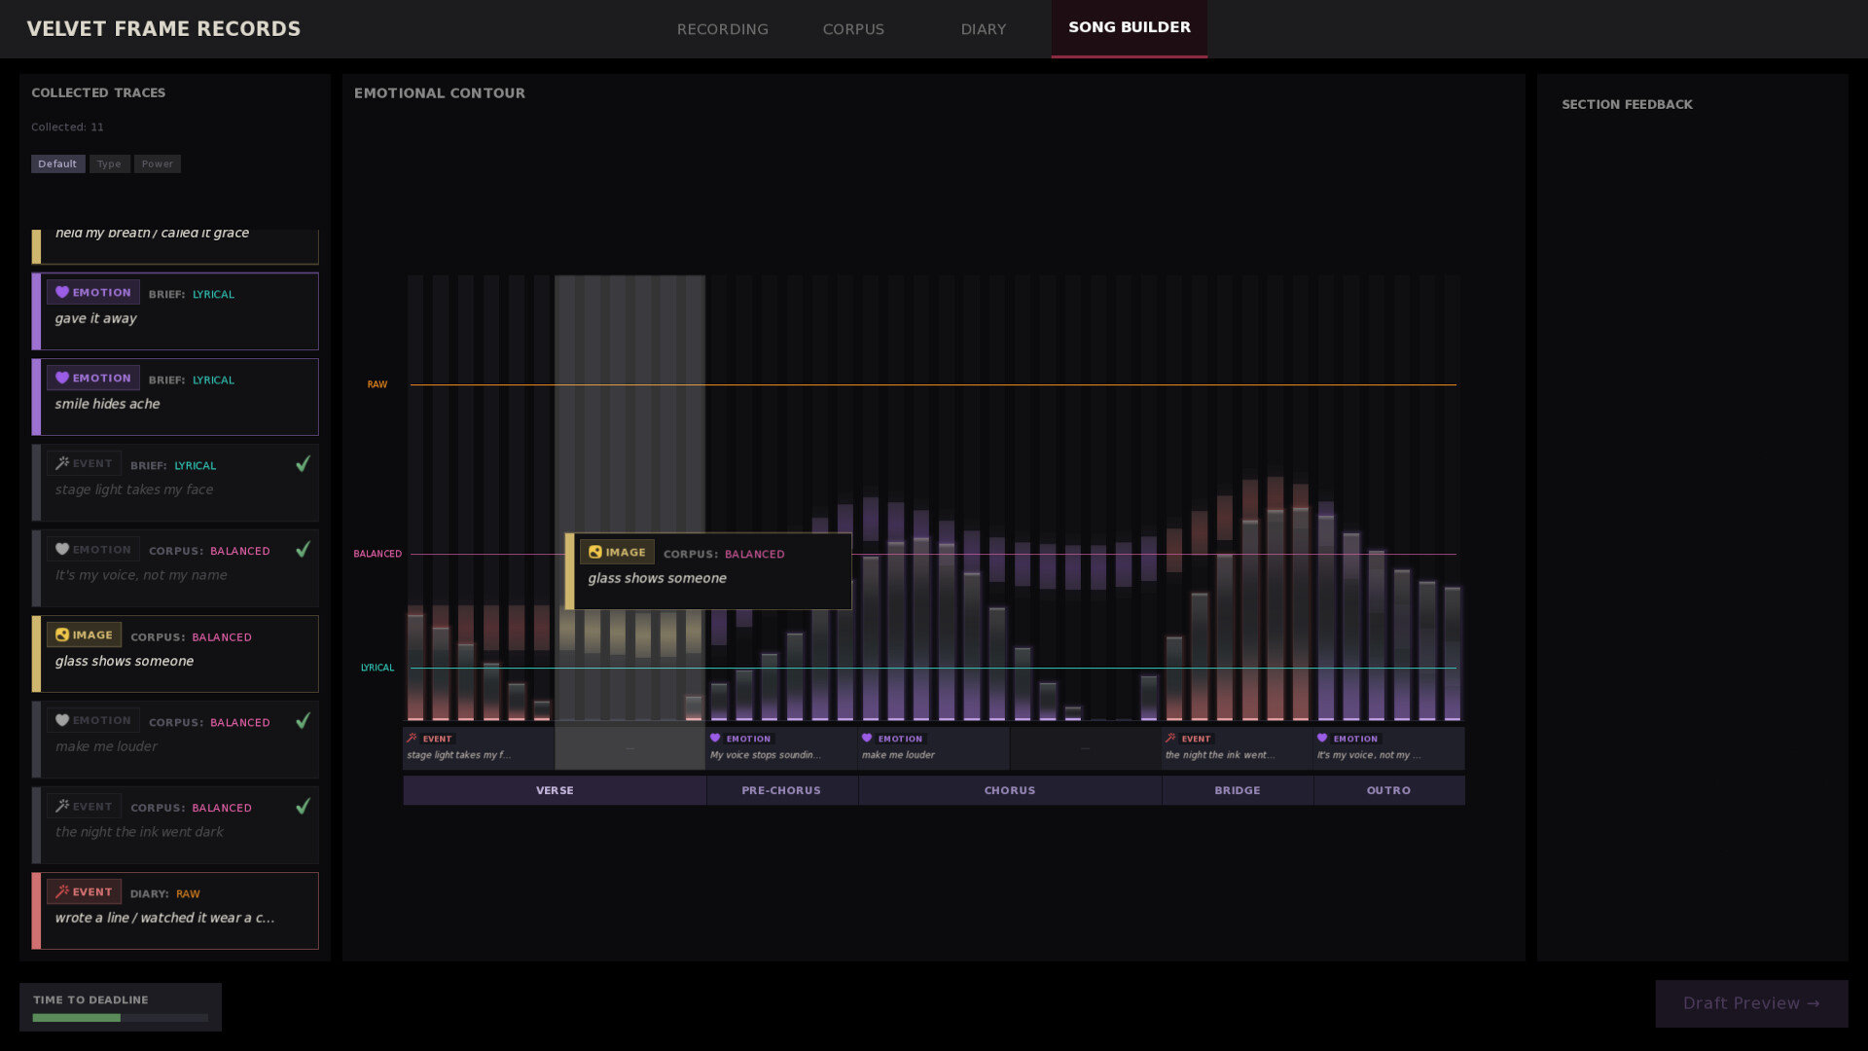The image size is (1868, 1051).
Task: Click heart icon in 'My voice stops soundin' slot
Action: [x=716, y=739]
